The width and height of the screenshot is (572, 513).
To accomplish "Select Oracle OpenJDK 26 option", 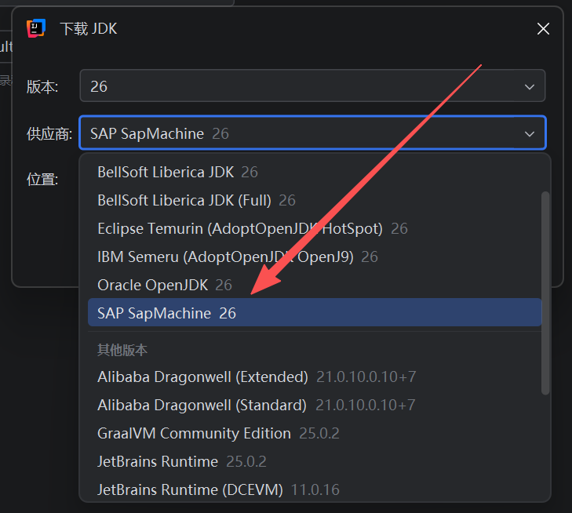I will [x=165, y=285].
